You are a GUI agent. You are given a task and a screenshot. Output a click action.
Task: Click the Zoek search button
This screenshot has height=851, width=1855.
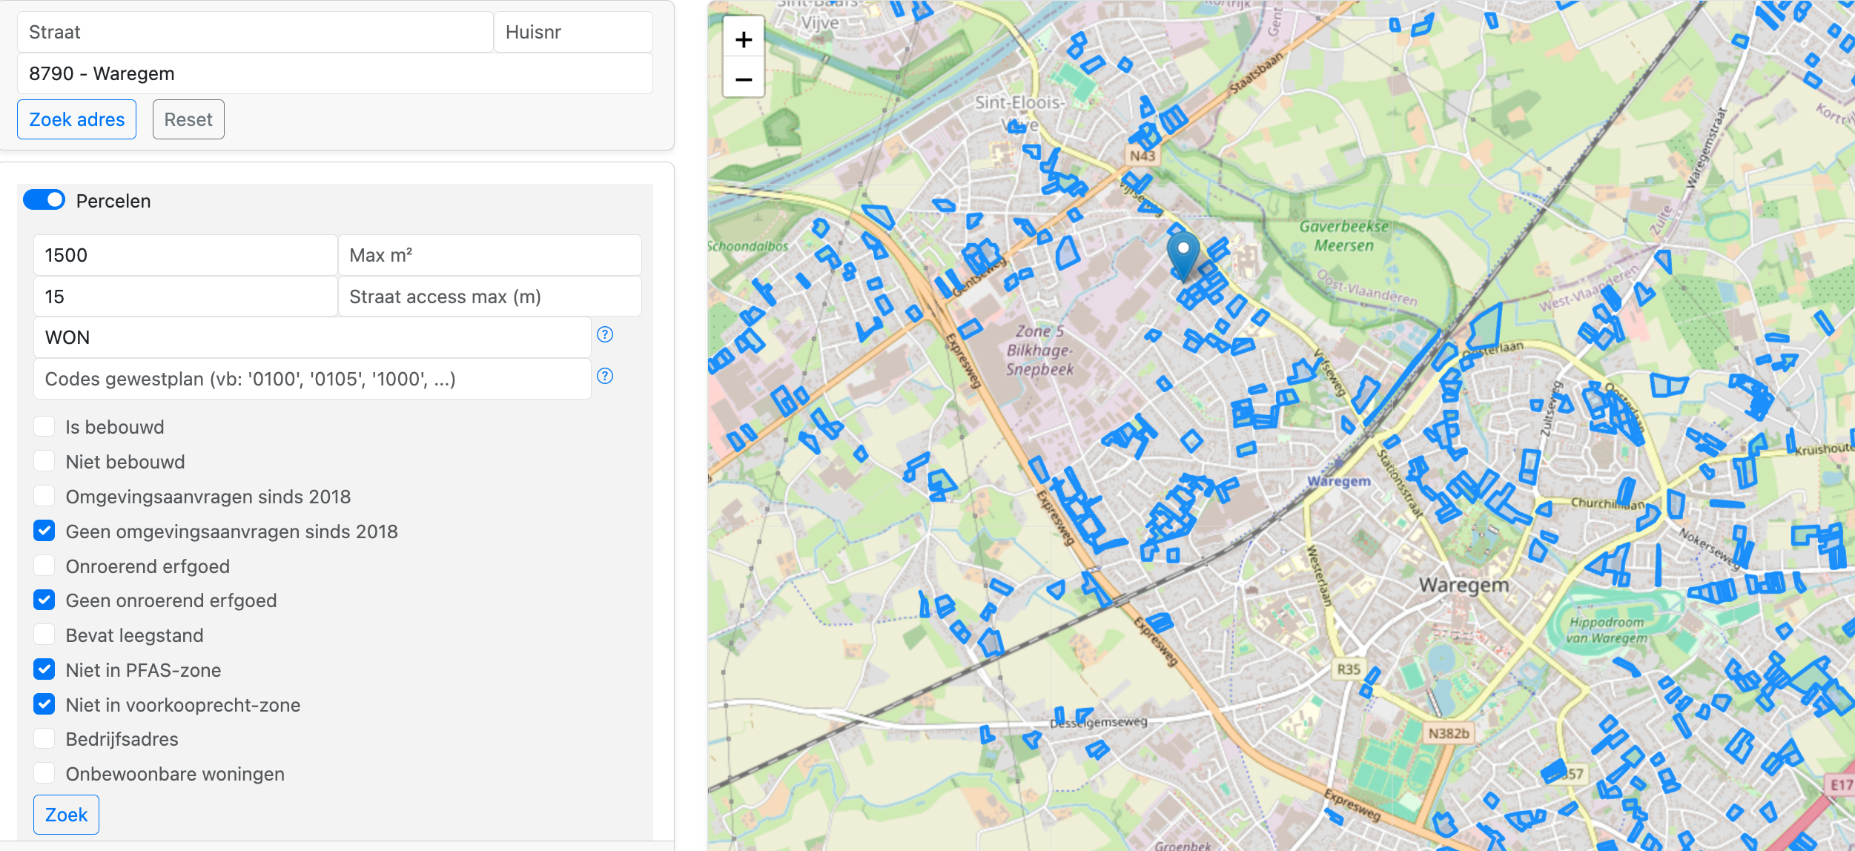[66, 815]
